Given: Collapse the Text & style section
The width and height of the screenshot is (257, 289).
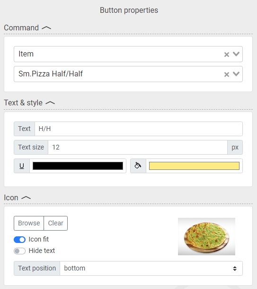Looking at the screenshot, I should (50, 103).
